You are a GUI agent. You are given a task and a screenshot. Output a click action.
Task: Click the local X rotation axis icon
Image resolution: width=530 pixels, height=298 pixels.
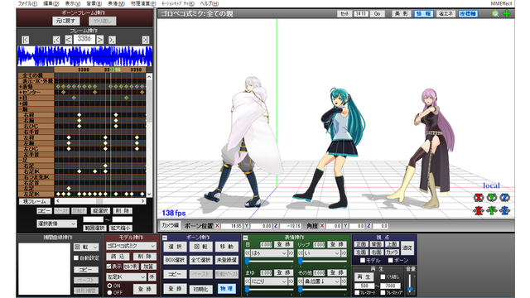[479, 197]
